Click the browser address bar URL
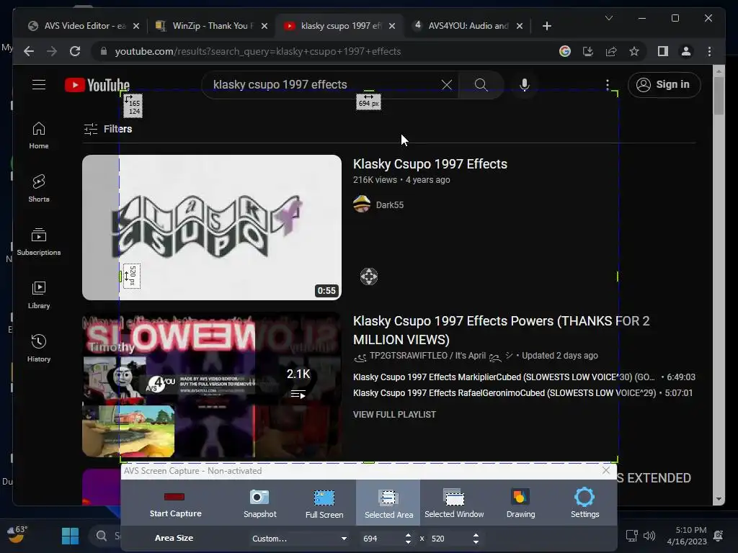The width and height of the screenshot is (738, 553). [x=257, y=51]
